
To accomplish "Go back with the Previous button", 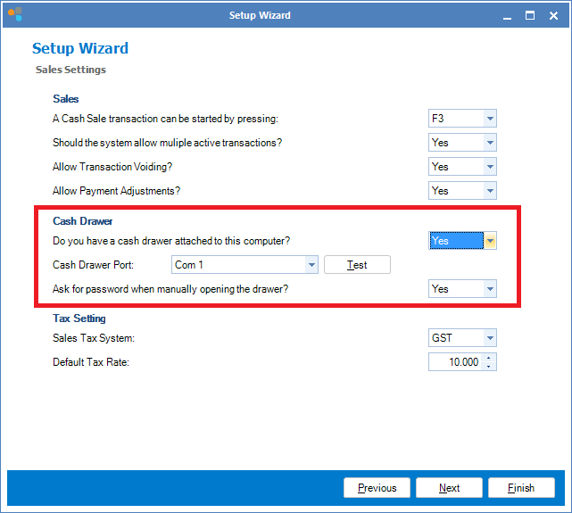I will coord(377,488).
